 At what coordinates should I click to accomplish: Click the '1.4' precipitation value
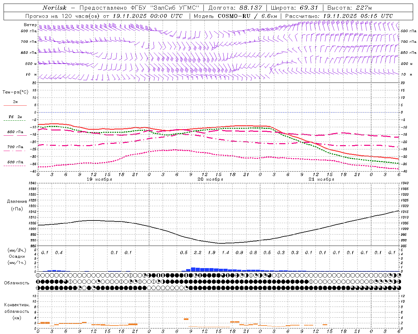click(225, 252)
